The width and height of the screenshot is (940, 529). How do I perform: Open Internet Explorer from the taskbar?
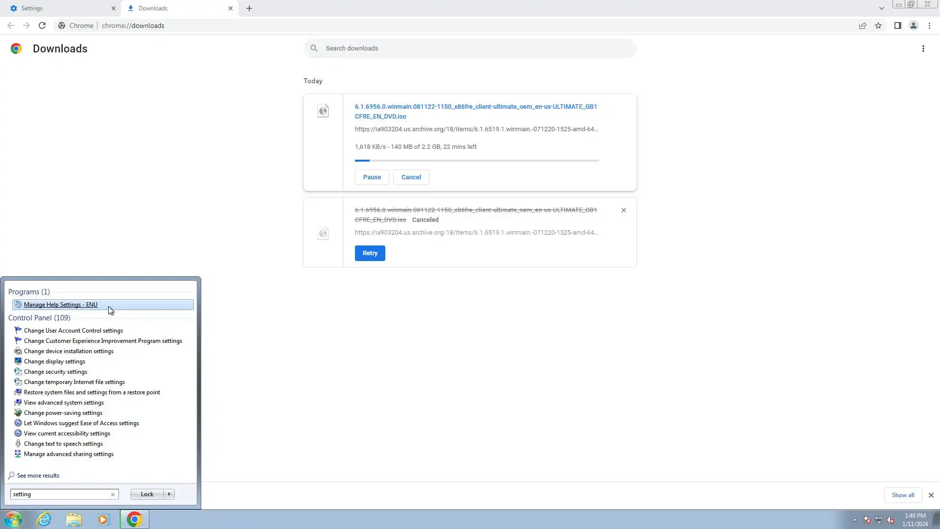(44, 519)
